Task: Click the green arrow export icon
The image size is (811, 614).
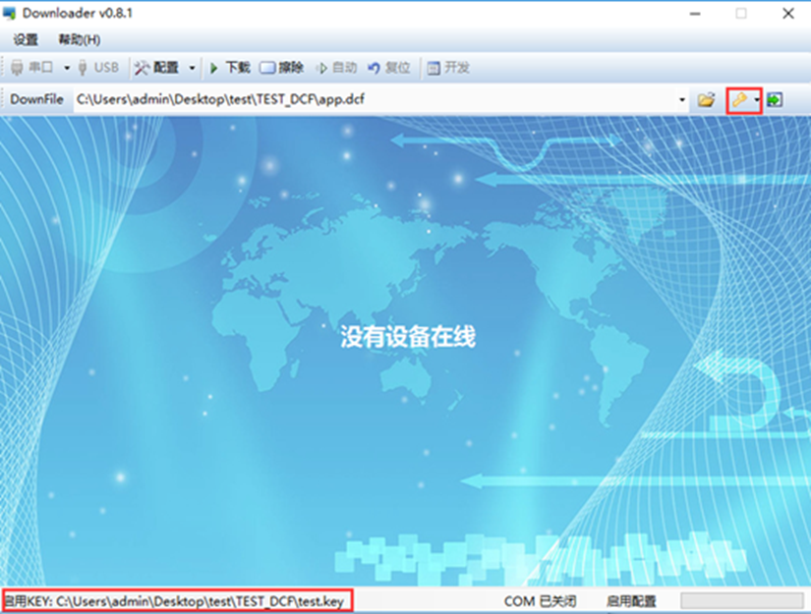Action: coord(775,100)
